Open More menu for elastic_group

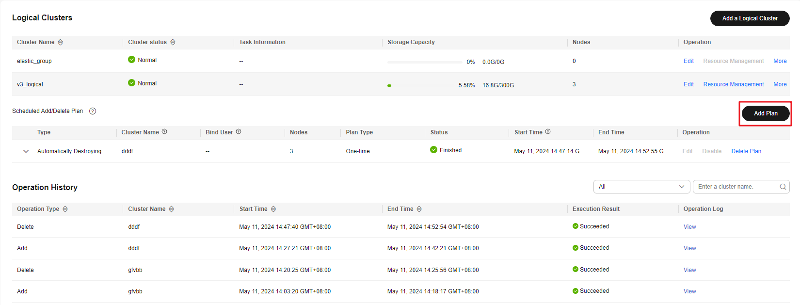pos(780,61)
